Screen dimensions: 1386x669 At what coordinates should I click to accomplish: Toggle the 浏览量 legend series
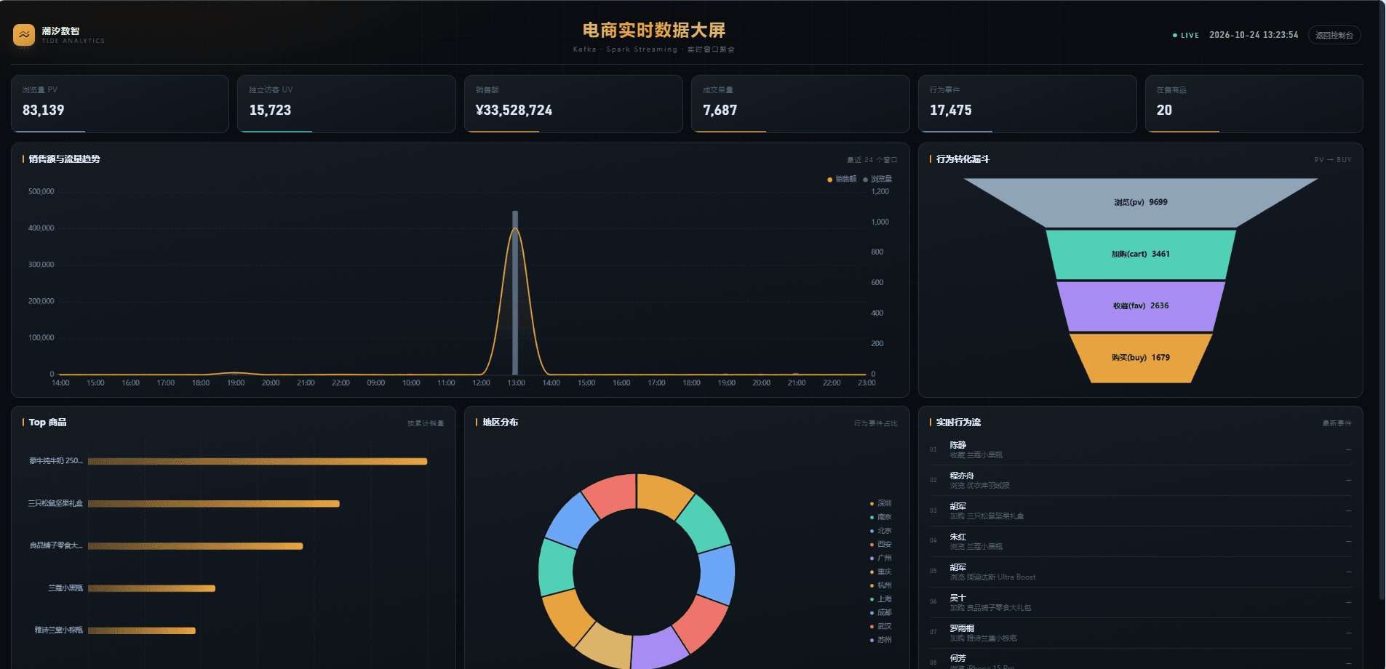877,179
